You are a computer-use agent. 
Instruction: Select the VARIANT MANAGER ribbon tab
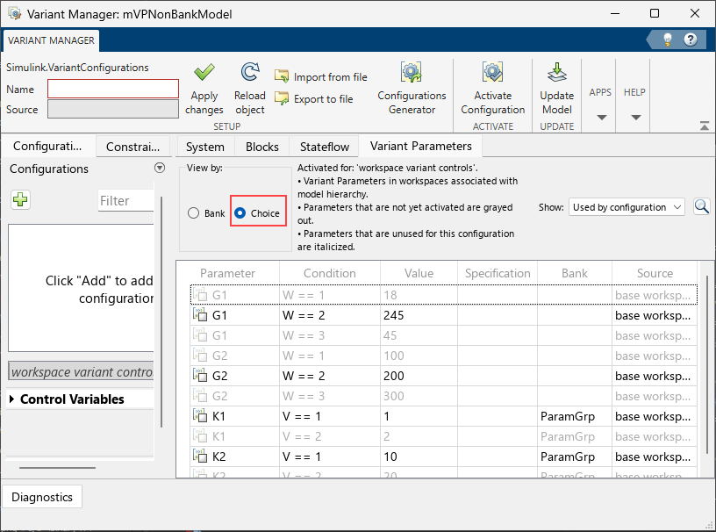click(51, 40)
